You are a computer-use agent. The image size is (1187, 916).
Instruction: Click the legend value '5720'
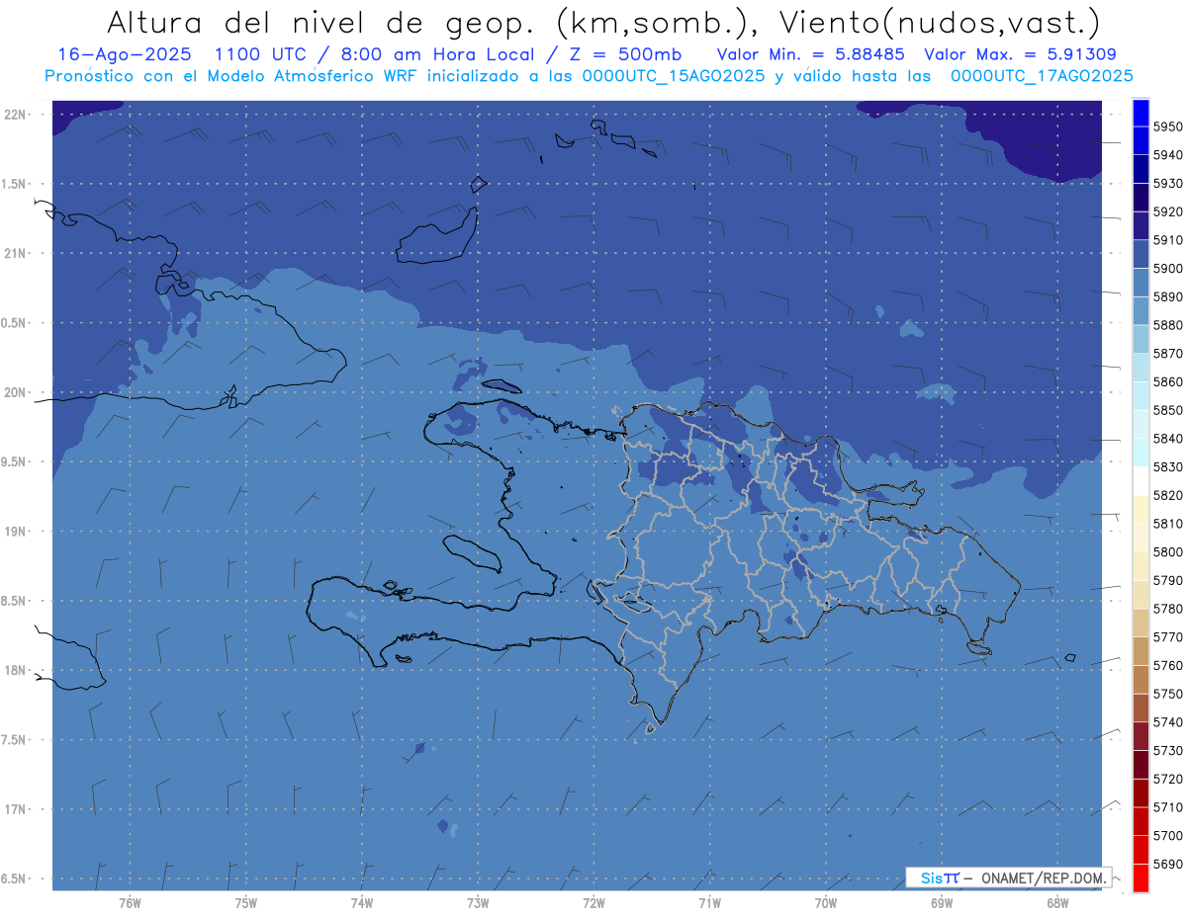click(1168, 779)
